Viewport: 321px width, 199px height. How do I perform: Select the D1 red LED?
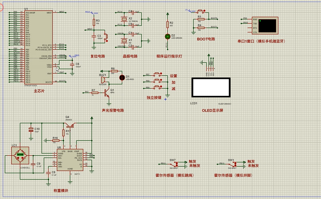[x=122, y=77]
